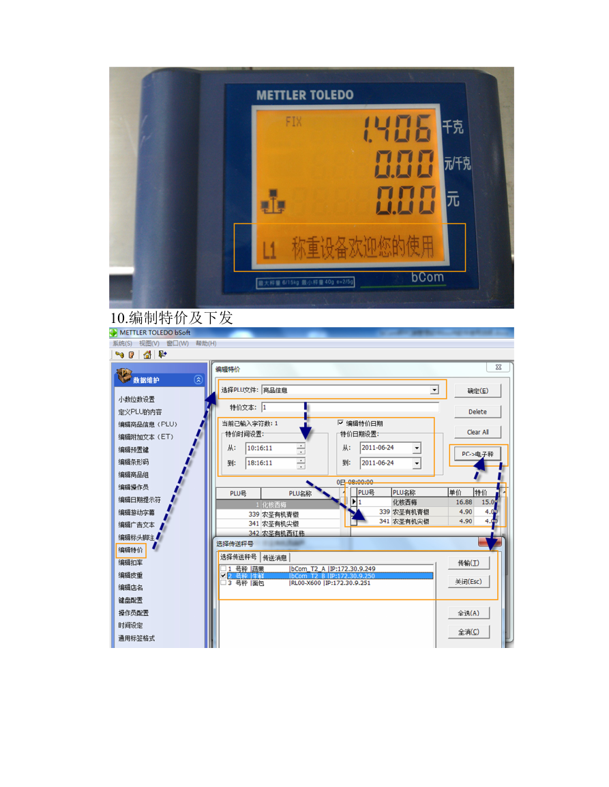Open the 系统(S) menu
The image size is (609, 787).
tap(122, 343)
